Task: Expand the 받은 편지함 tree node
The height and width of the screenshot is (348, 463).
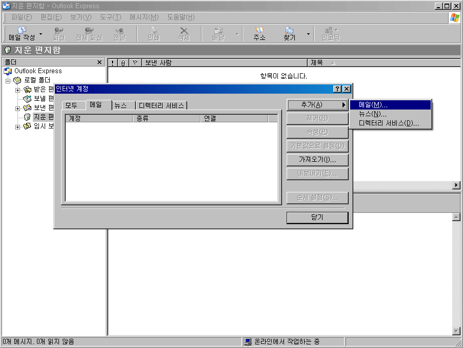Action: click(x=18, y=90)
